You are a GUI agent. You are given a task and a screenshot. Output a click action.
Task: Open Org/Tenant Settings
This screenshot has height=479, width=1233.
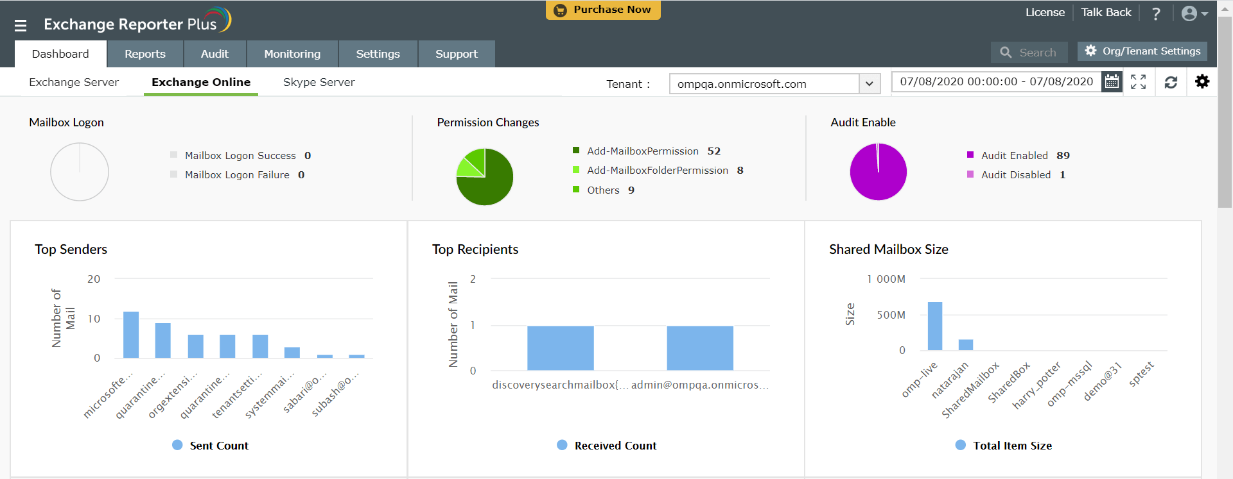[x=1142, y=51]
